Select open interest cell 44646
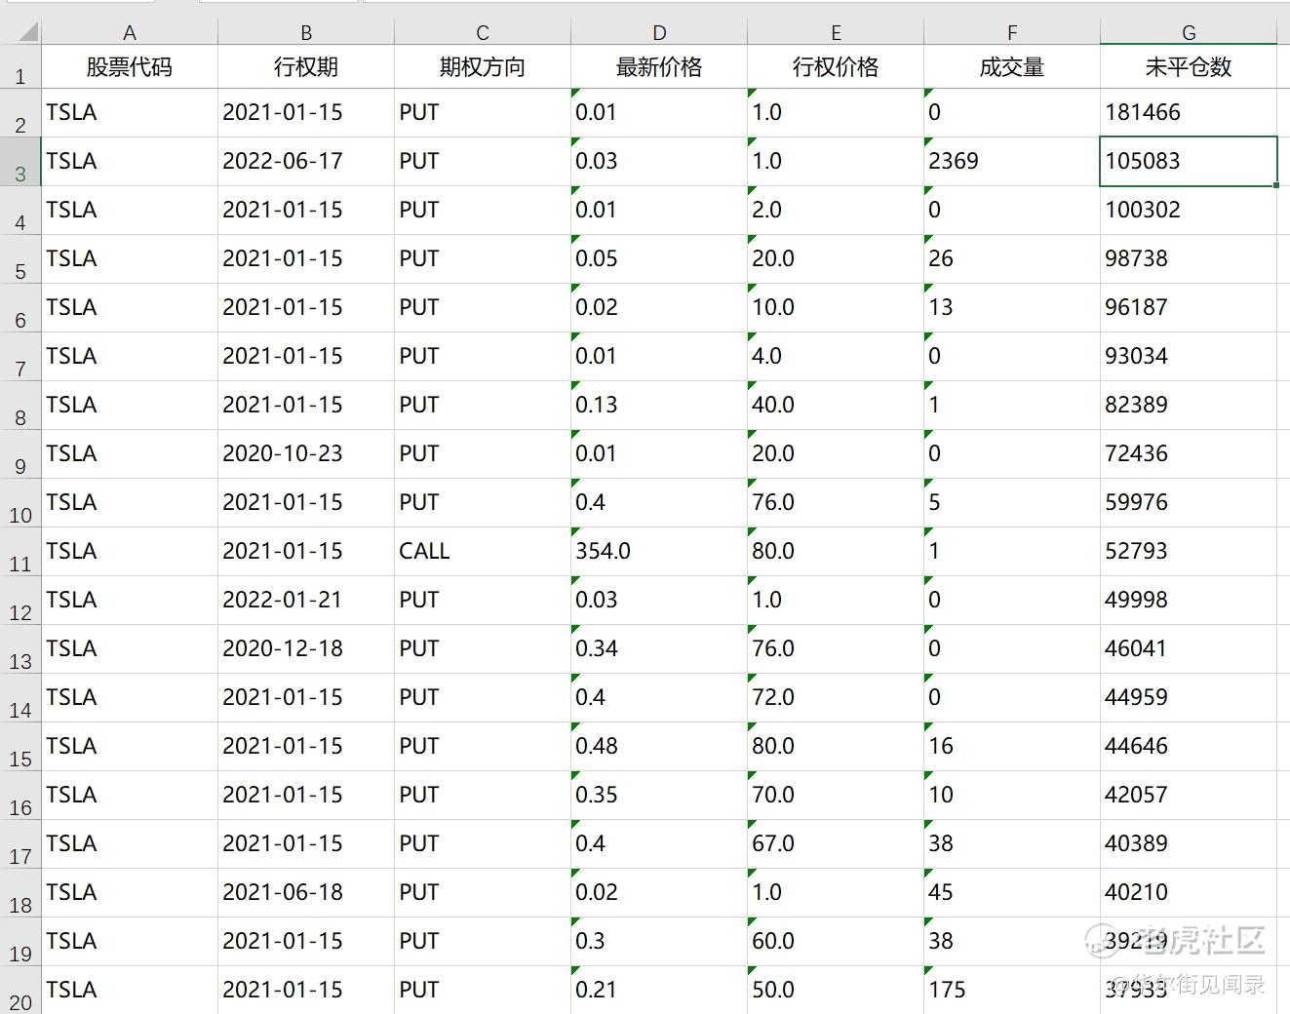1290x1014 pixels. [x=1188, y=746]
